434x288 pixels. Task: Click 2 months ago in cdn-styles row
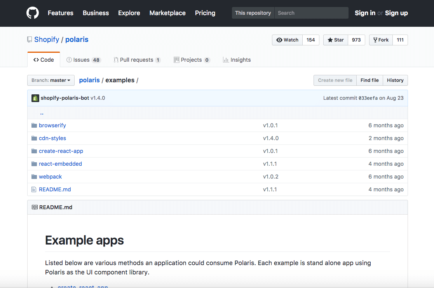pyautogui.click(x=386, y=138)
